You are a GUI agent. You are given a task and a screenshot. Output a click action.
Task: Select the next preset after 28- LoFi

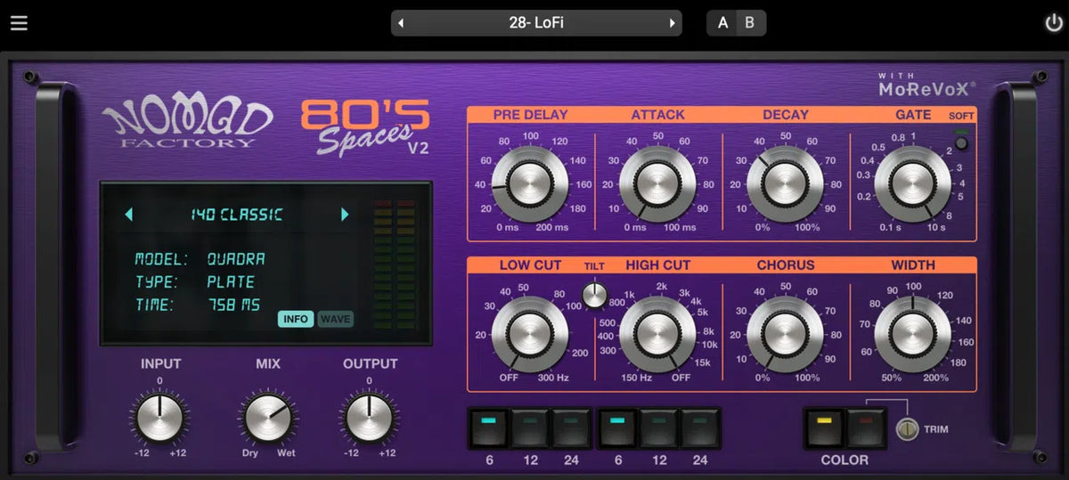point(672,23)
